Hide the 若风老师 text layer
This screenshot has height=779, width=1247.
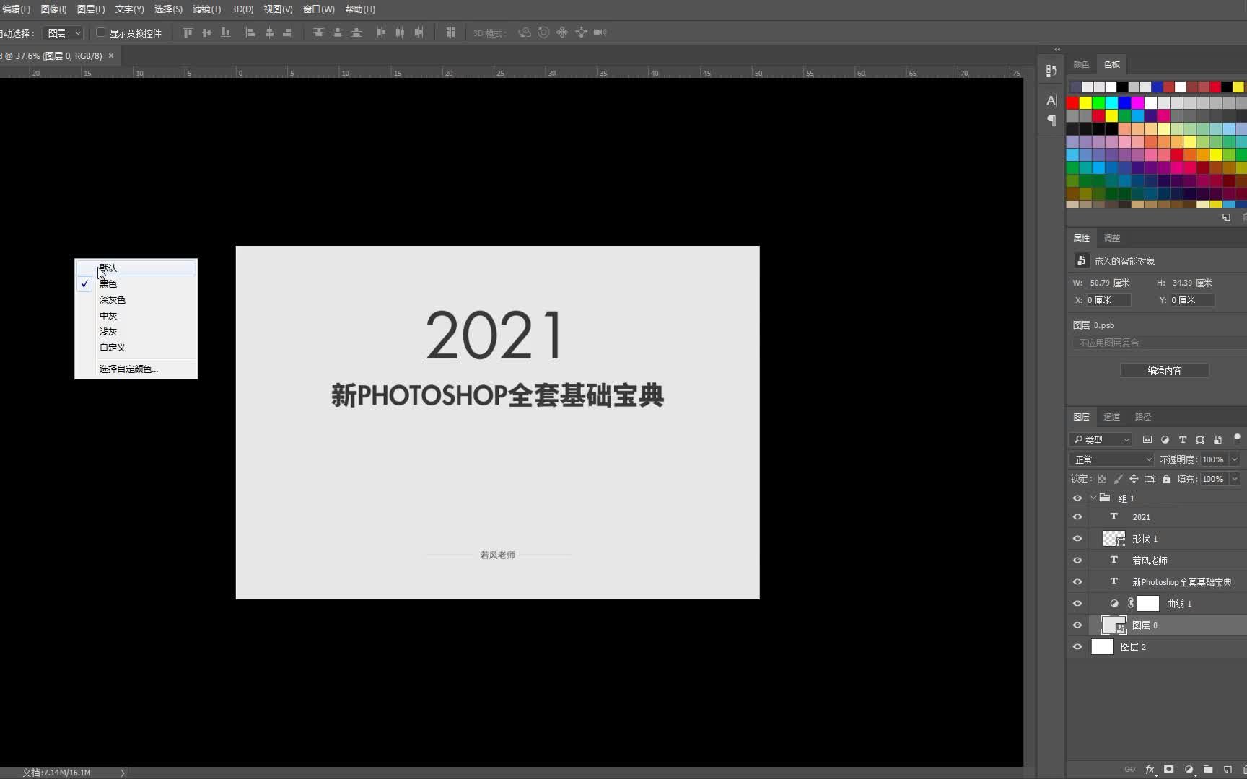[1077, 560]
